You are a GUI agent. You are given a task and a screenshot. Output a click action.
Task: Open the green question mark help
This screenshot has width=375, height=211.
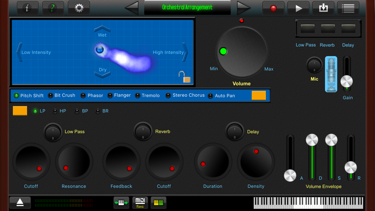[53, 8]
